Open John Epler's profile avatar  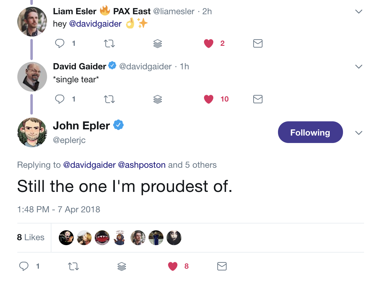[32, 132]
